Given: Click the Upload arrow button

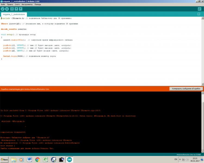Looking at the screenshot, I should tap(7, 9).
